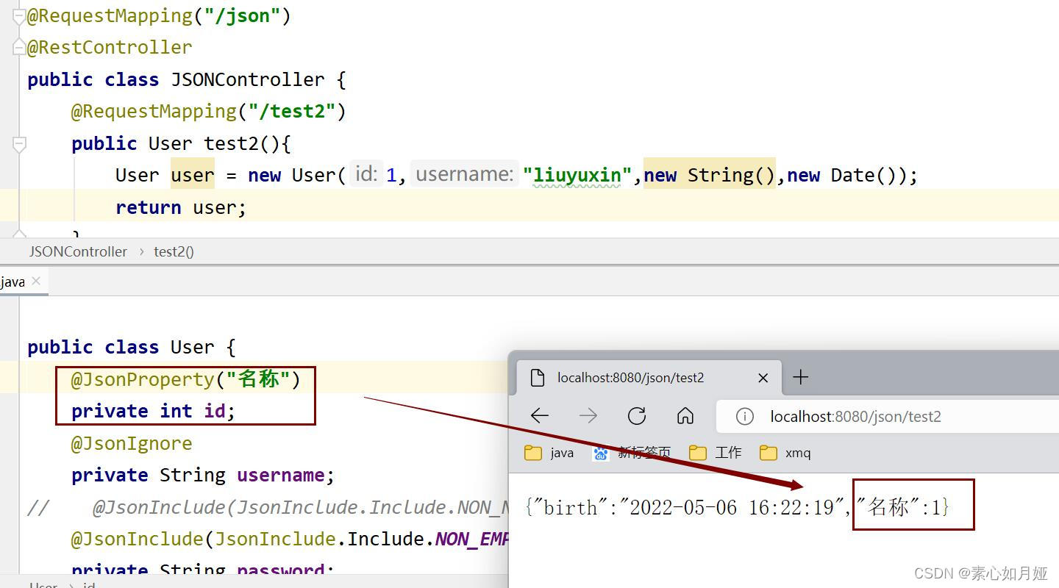Click the username: parameter hint
Image resolution: width=1059 pixels, height=588 pixels.
click(465, 174)
